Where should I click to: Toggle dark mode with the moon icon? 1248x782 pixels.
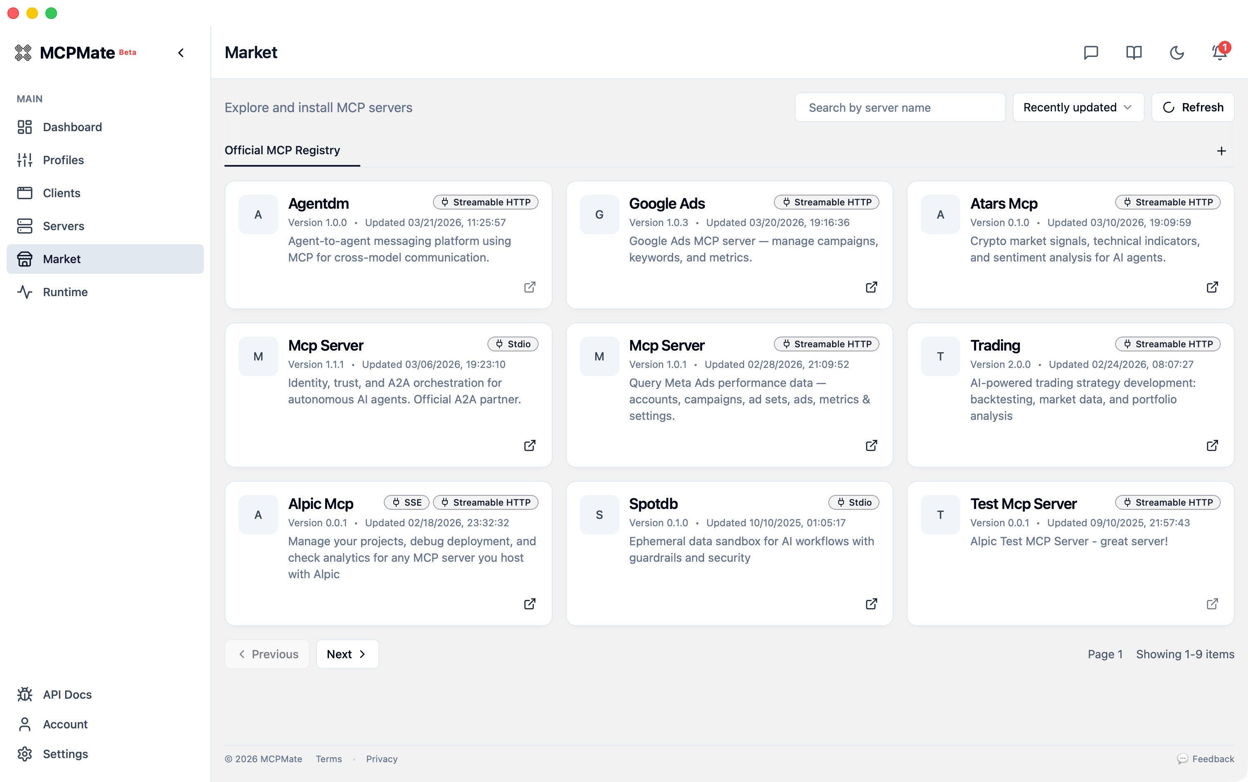1177,53
